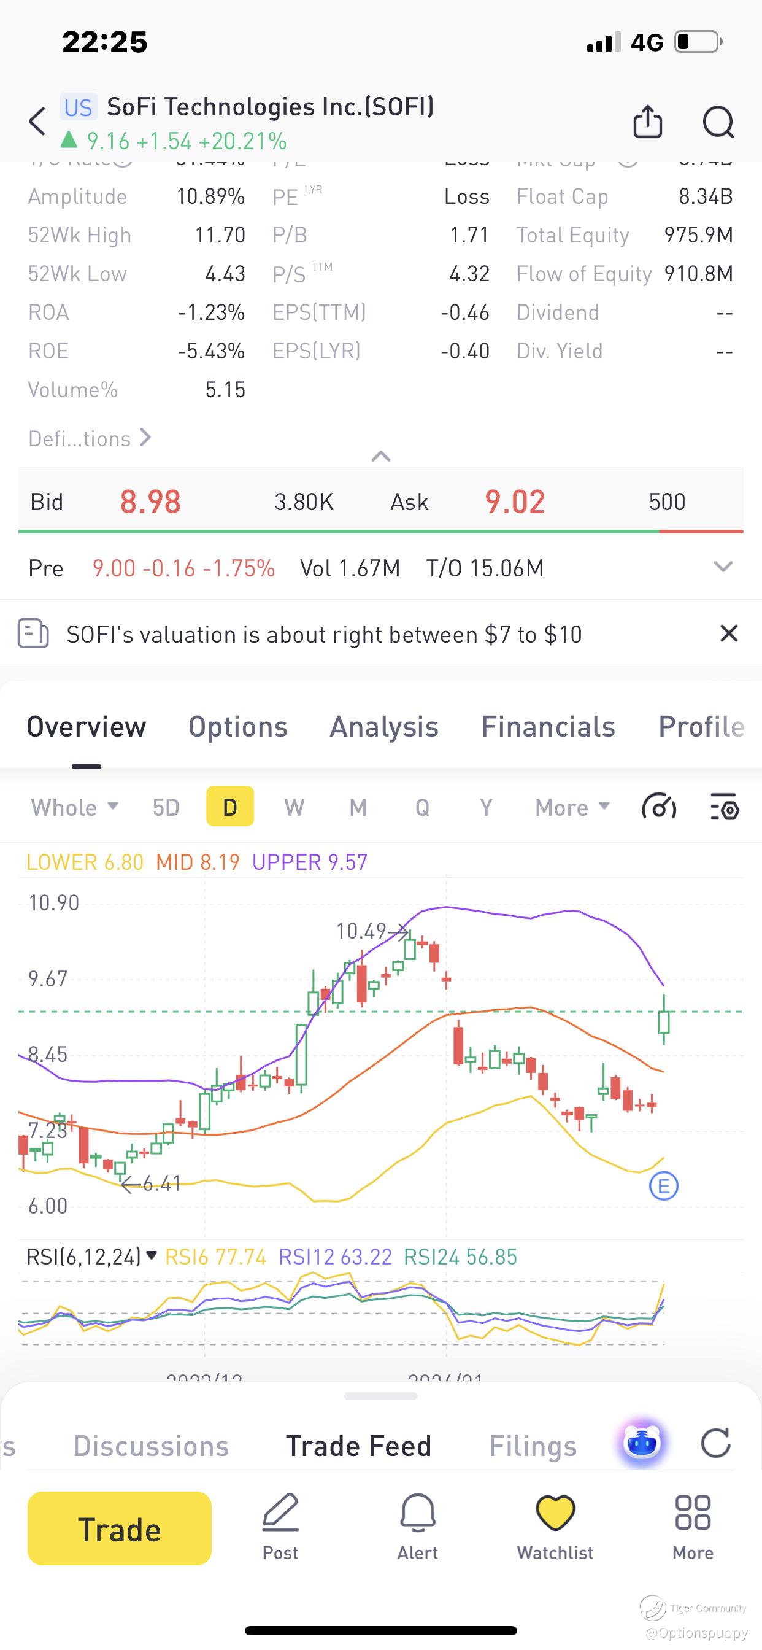This screenshot has width=762, height=1650.
Task: Switch to the Analysis tab
Action: (384, 727)
